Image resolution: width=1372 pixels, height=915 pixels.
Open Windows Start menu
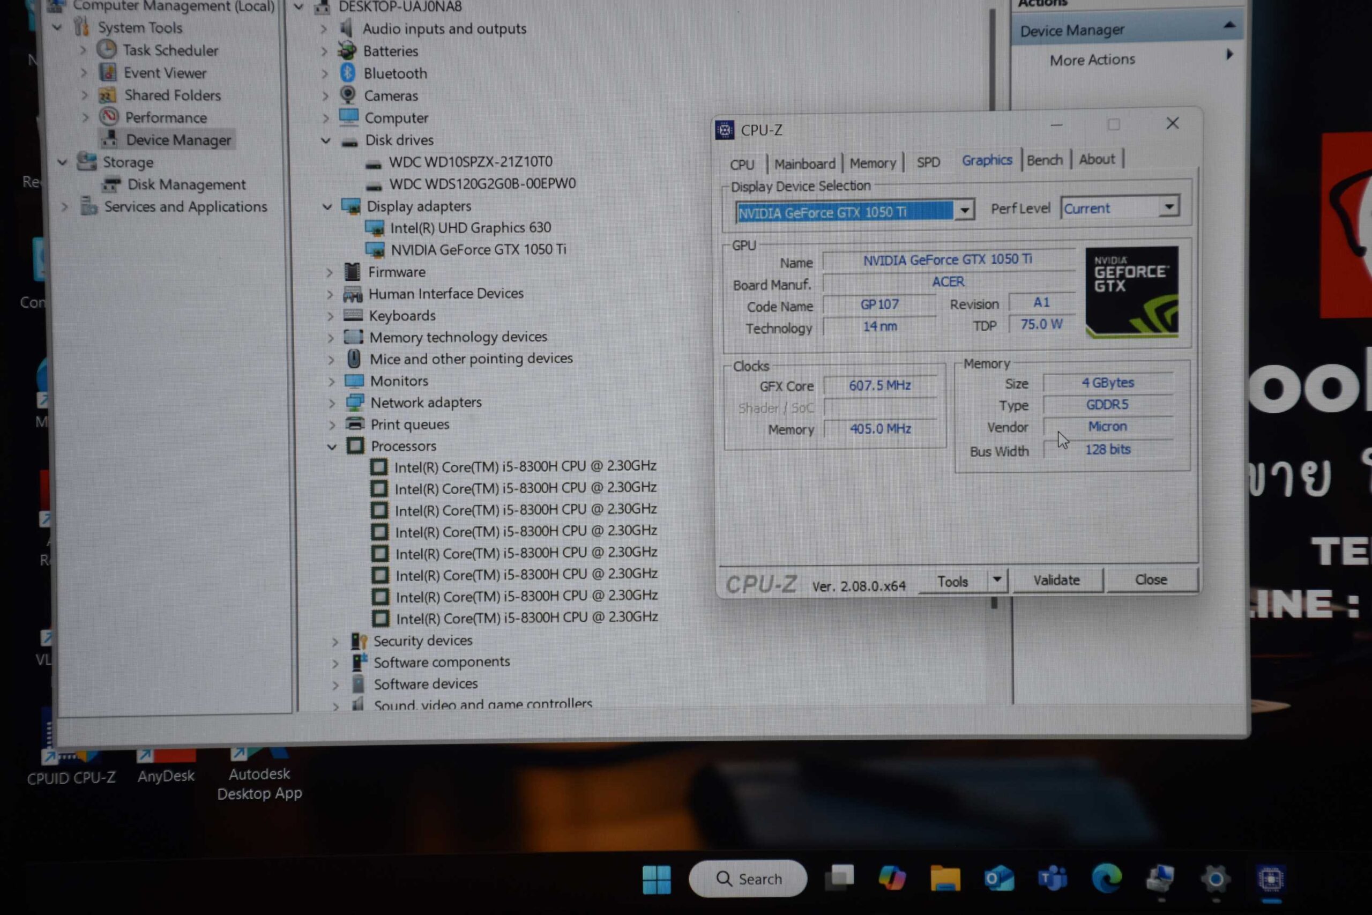tap(656, 880)
